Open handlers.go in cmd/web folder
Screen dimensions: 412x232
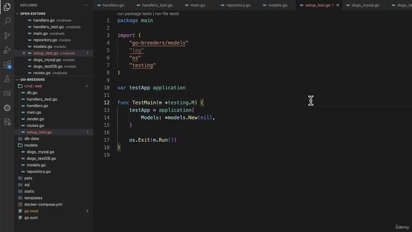point(37,106)
